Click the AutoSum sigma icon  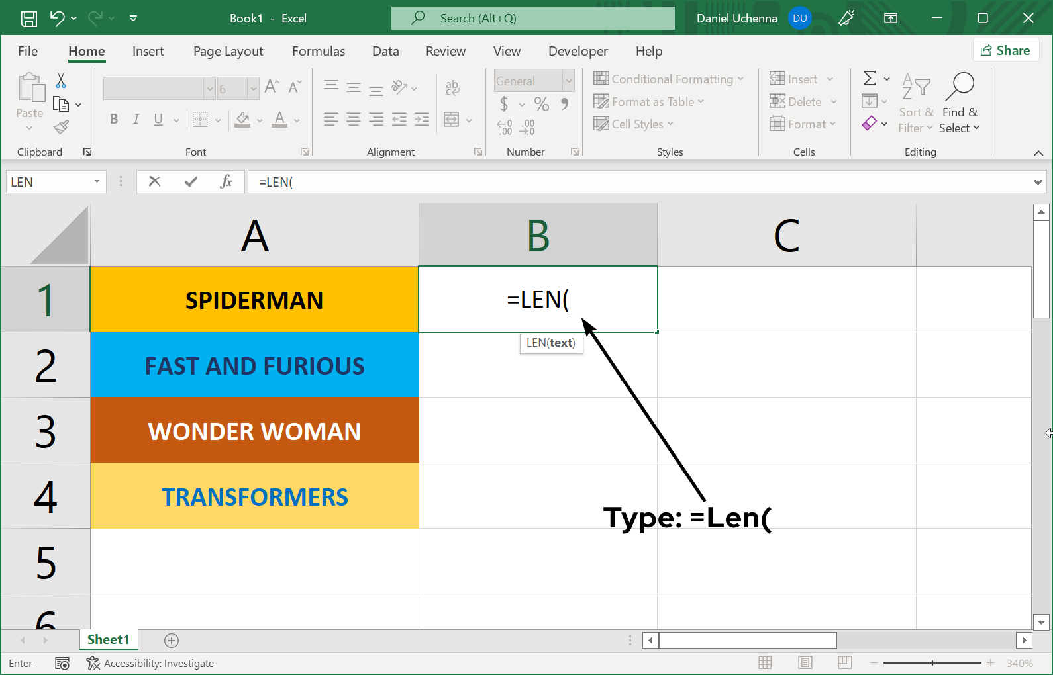(x=870, y=79)
